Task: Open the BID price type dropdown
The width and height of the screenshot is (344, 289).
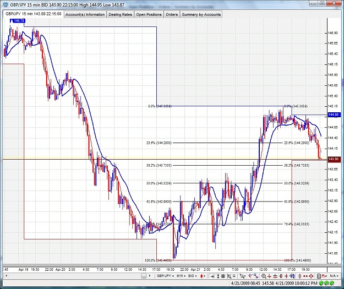Action: click(193, 276)
